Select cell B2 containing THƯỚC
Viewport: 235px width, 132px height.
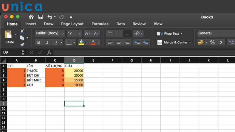point(36,71)
